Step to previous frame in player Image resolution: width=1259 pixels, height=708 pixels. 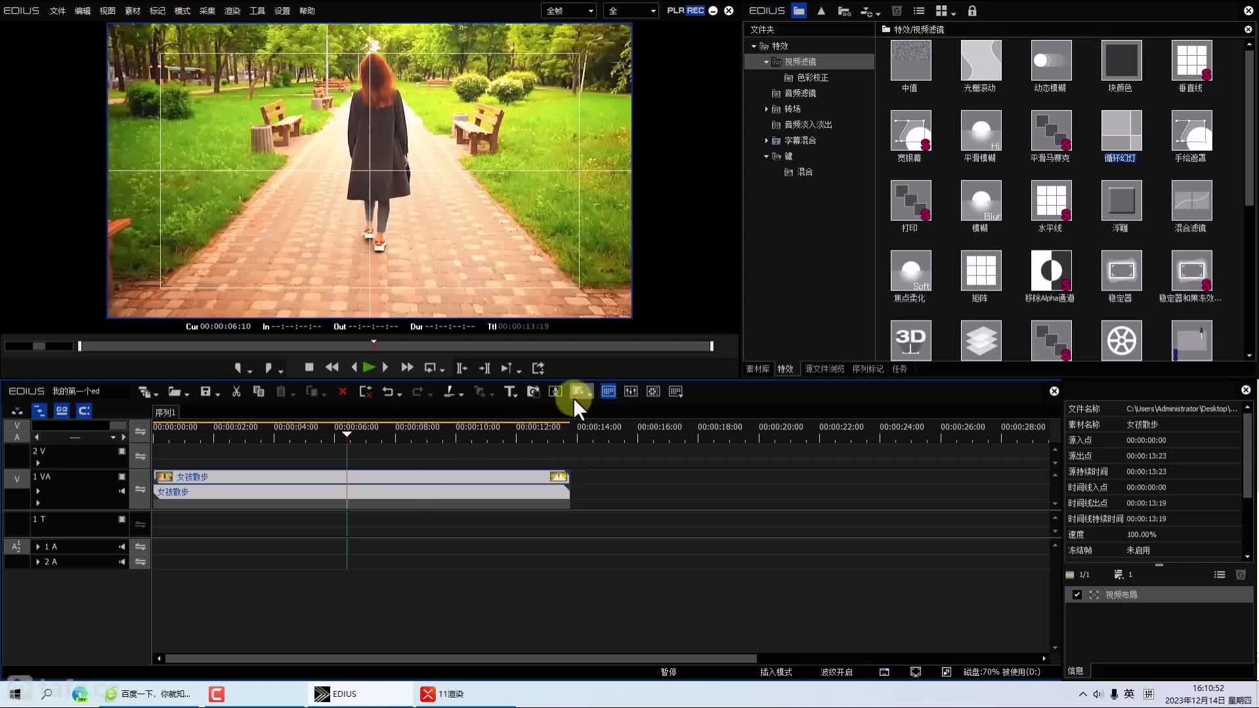(x=354, y=368)
